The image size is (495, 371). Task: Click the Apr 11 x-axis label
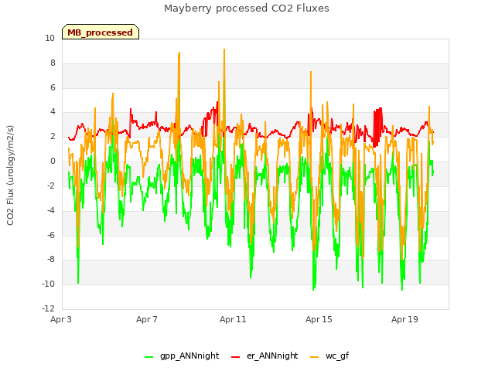233,319
